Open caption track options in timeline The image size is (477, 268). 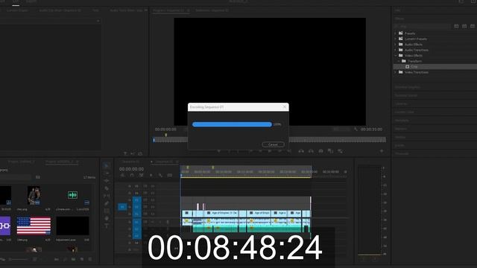170,176
